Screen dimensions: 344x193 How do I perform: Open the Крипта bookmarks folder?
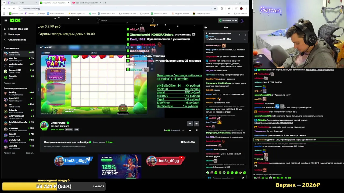pyautogui.click(x=144, y=13)
